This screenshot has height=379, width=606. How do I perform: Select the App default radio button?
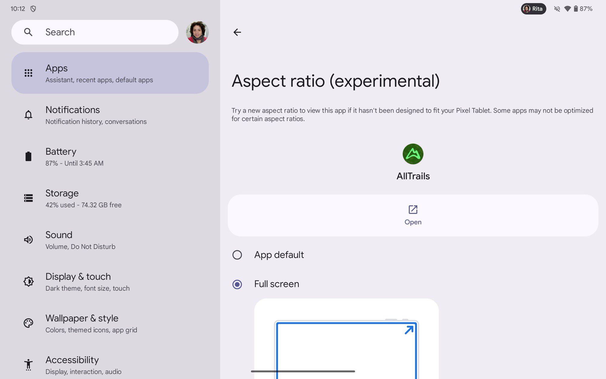tap(237, 255)
